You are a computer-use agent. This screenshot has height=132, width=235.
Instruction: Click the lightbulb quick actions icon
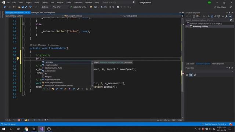18,59
